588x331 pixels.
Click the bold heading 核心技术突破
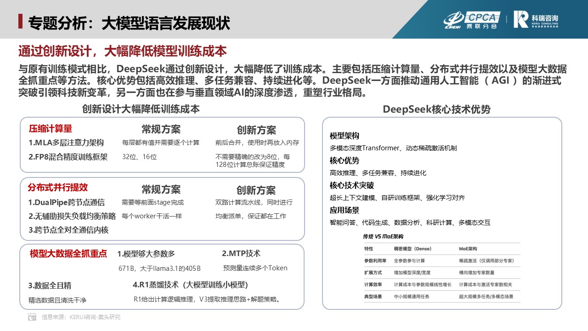352,186
